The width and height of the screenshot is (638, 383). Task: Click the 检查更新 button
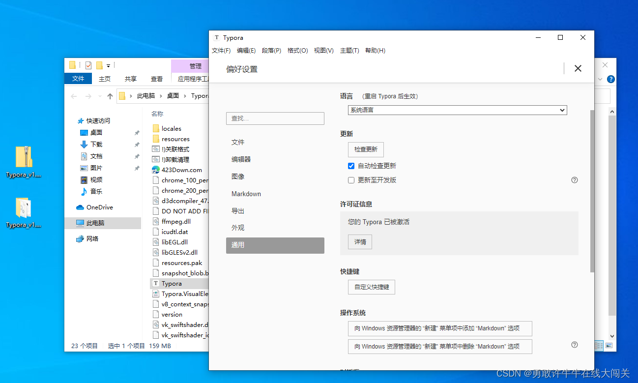(x=366, y=149)
